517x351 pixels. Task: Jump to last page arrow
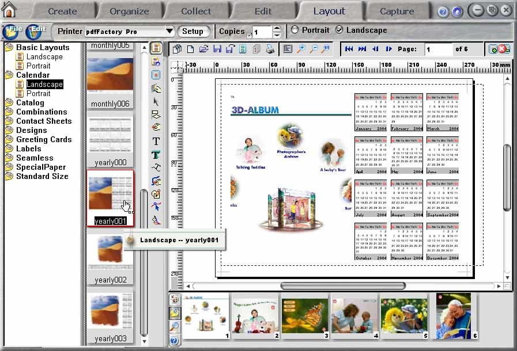tap(362, 49)
